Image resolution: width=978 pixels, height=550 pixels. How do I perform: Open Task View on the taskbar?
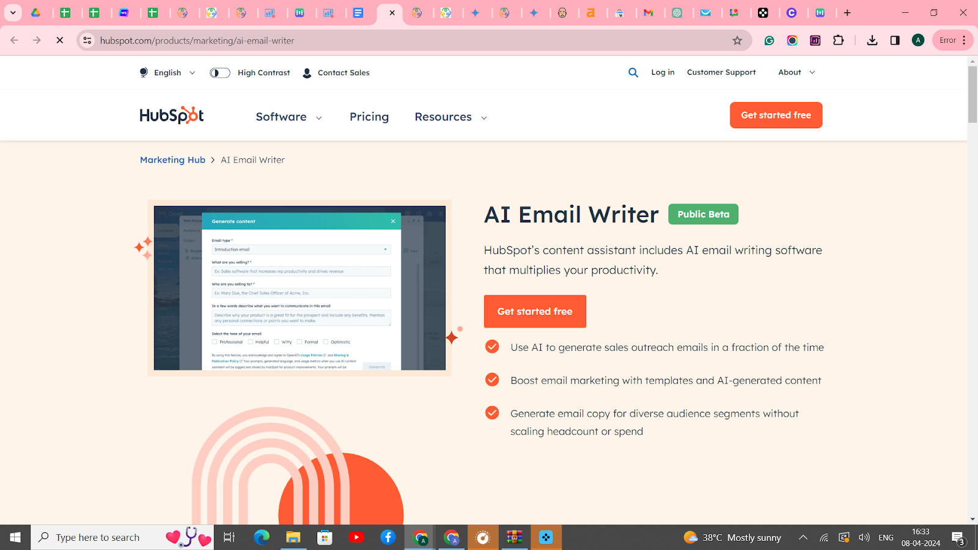tap(229, 537)
